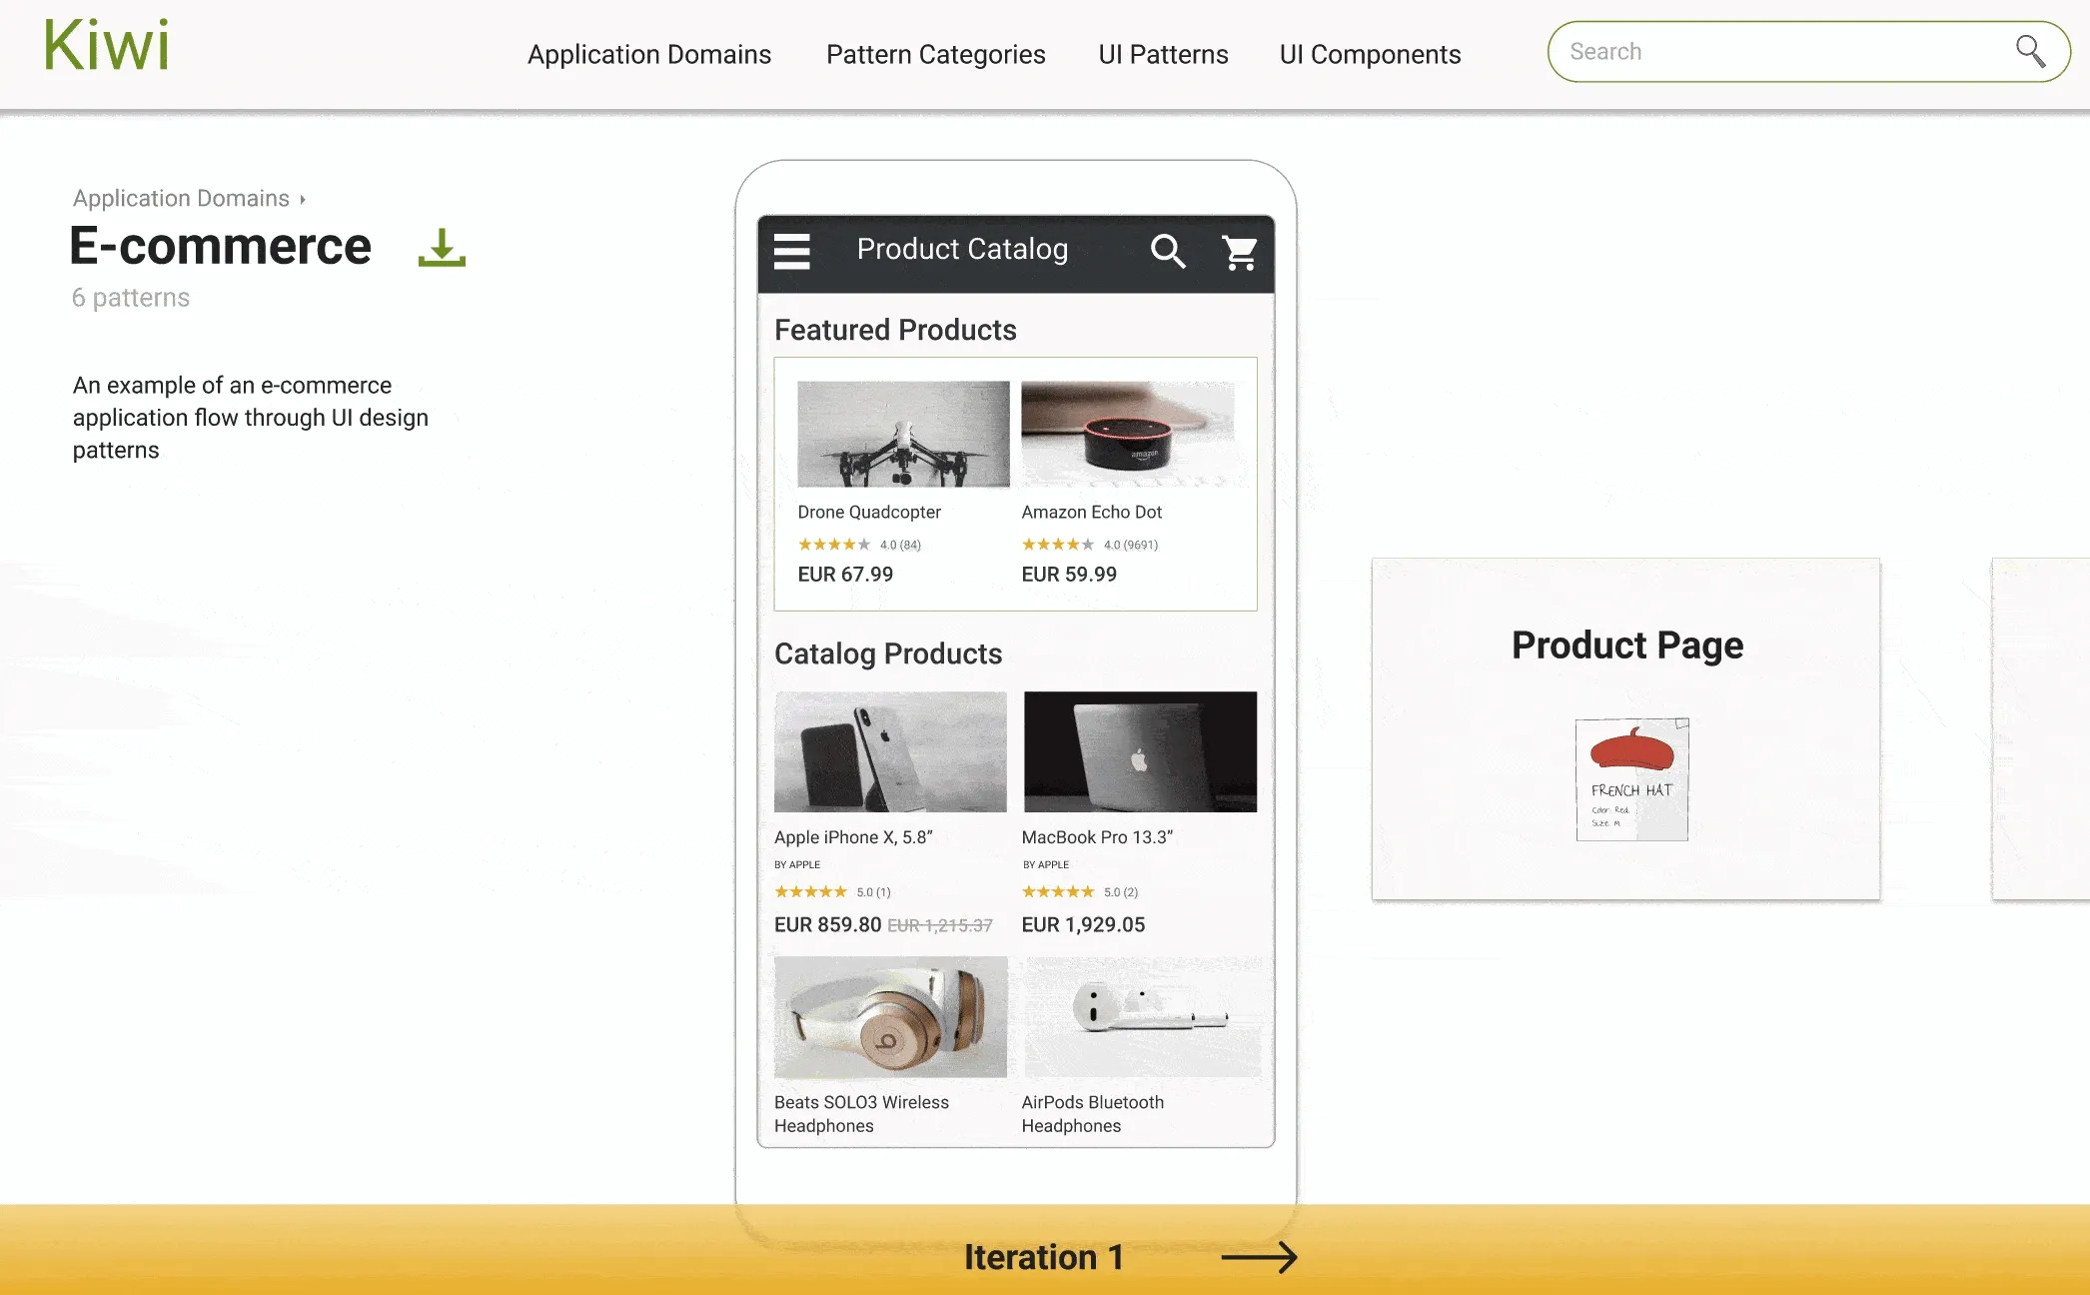
Task: Switch to Pattern Categories
Action: coord(935,54)
